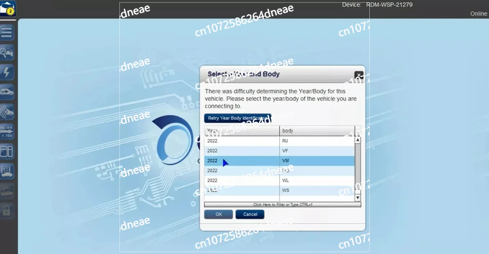Select the highlighted VM body cell
The height and width of the screenshot is (254, 489).
point(317,161)
